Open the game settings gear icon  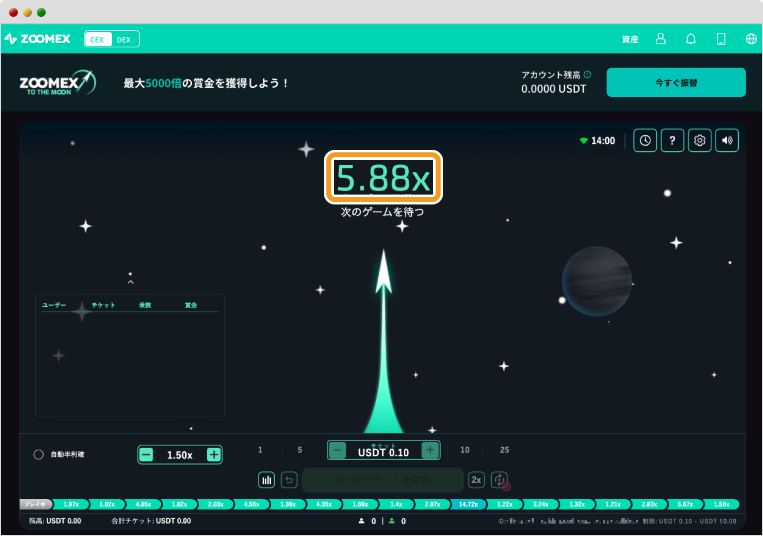pyautogui.click(x=699, y=140)
